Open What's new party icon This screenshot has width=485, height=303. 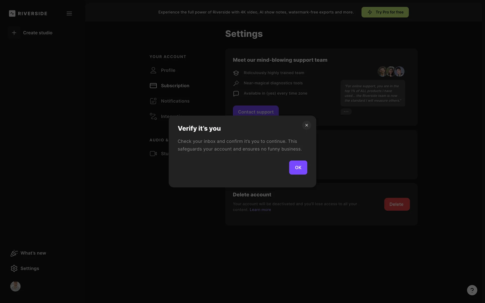(14, 253)
